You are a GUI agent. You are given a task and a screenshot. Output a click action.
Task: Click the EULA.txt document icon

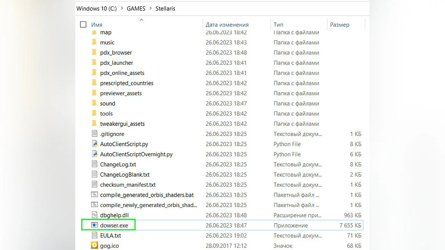(94, 235)
